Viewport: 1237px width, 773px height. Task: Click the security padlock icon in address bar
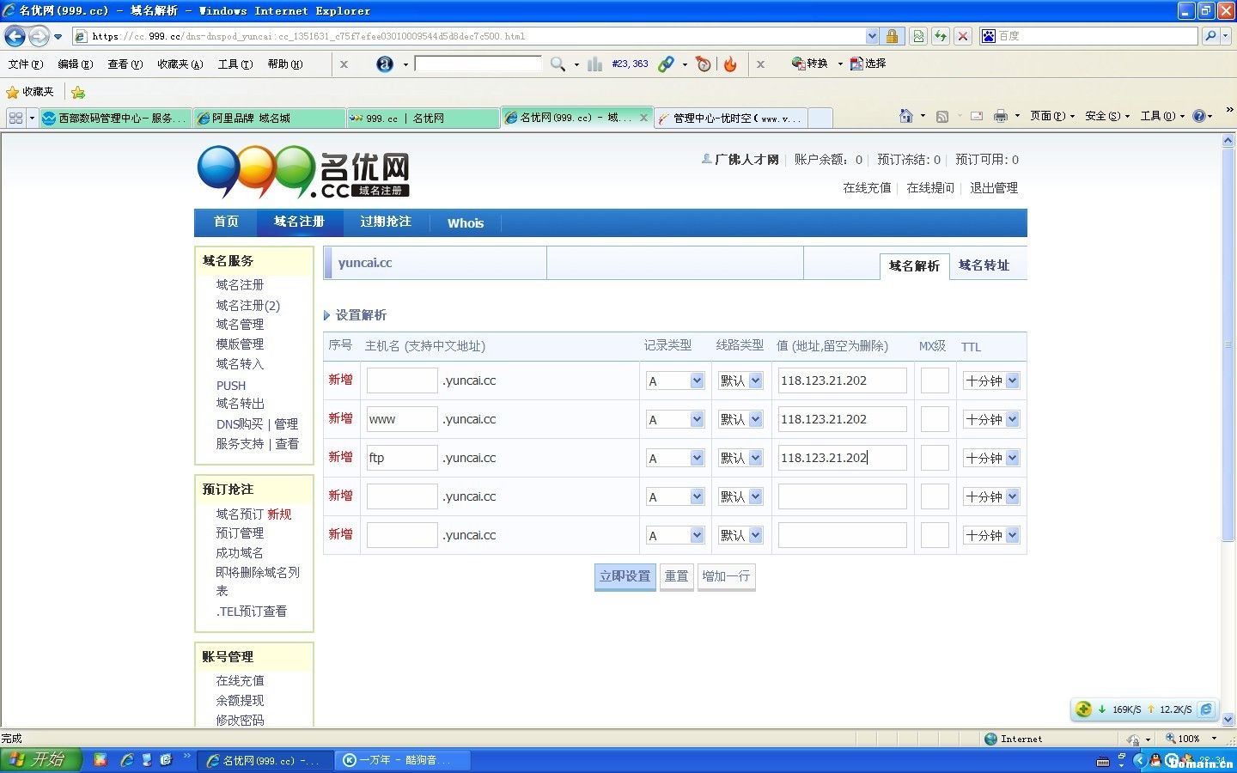point(892,36)
